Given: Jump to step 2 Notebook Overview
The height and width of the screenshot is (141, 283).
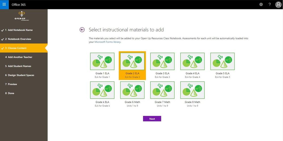Looking at the screenshot, I should (x=19, y=39).
